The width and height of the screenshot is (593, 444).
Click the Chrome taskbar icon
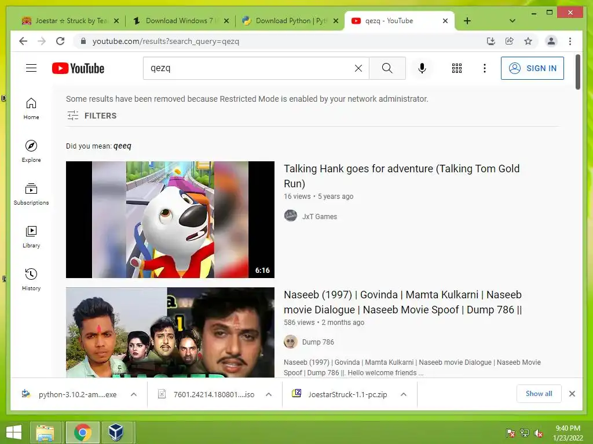pos(83,432)
